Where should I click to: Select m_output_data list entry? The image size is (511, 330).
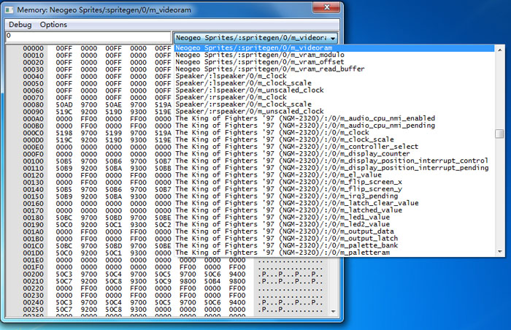pyautogui.click(x=334, y=231)
